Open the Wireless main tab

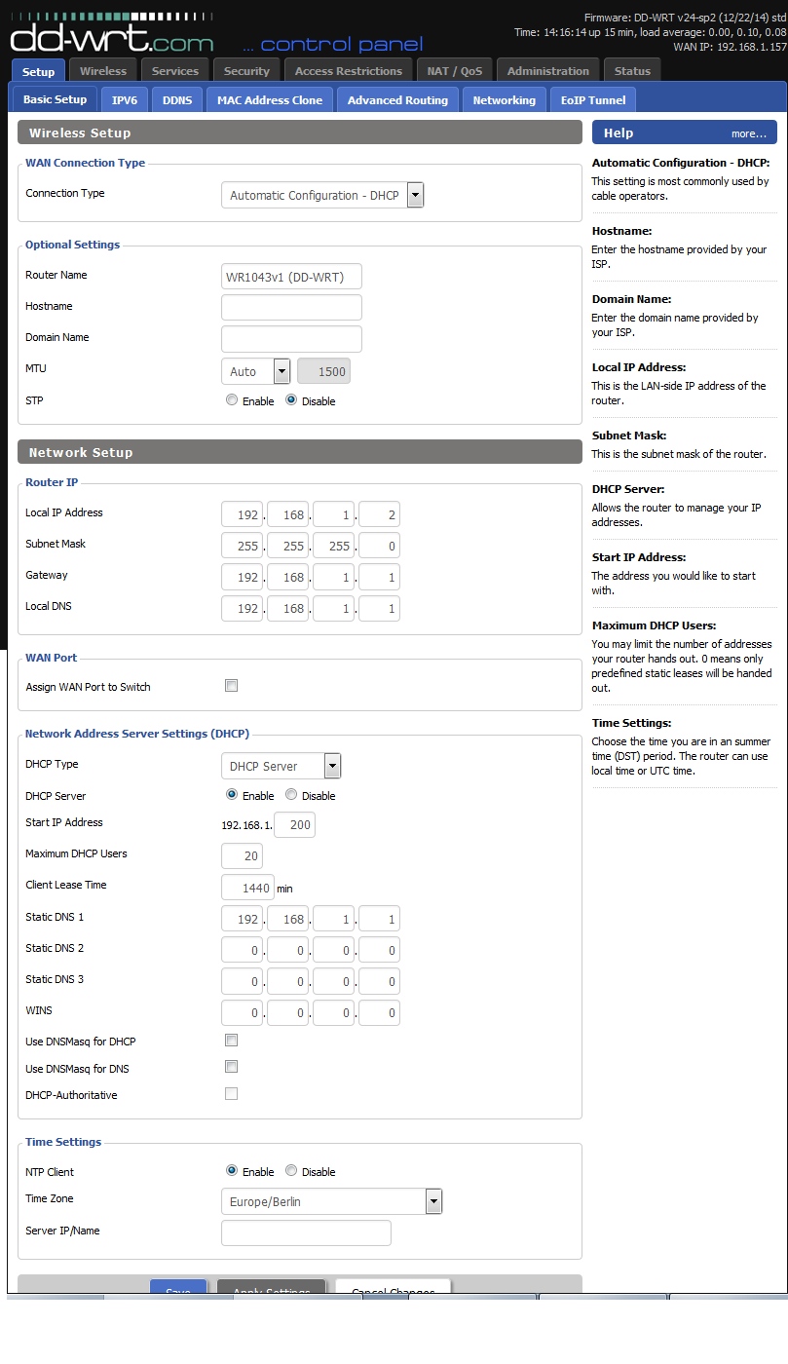[x=103, y=71]
